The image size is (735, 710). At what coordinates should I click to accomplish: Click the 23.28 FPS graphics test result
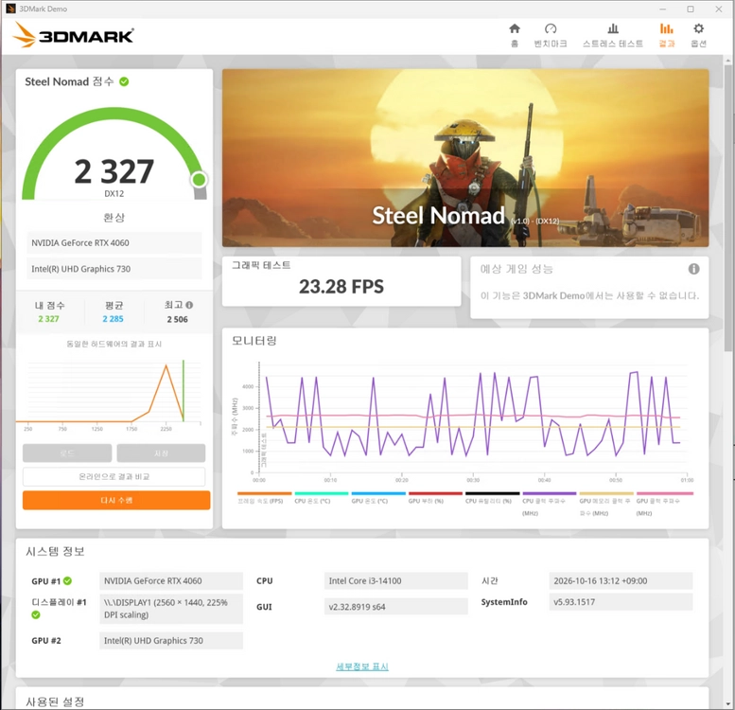coord(341,287)
